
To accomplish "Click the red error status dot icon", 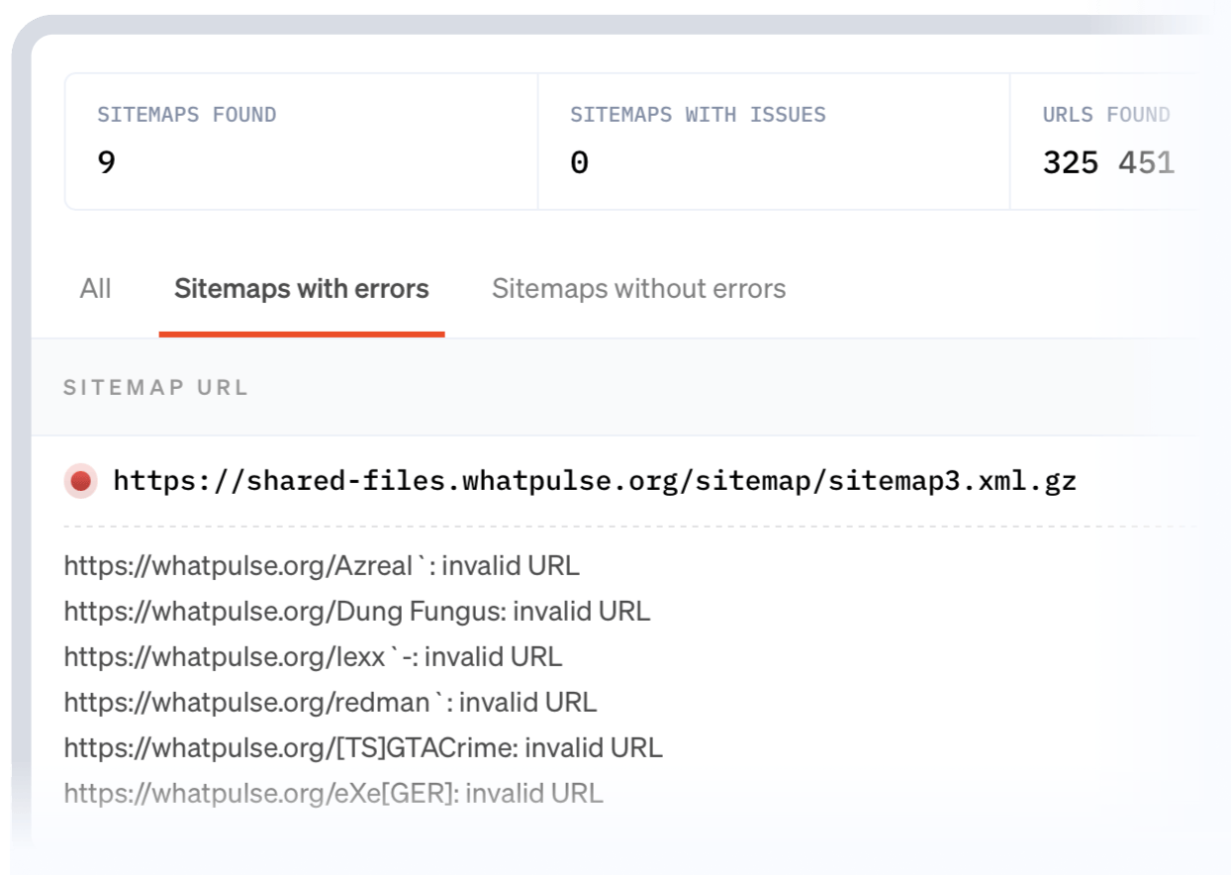I will coord(81,482).
